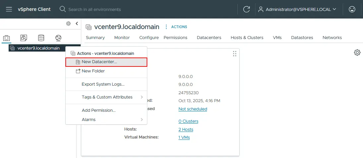This screenshot has height=158, width=363.
Task: Open the Permissions tab
Action: pyautogui.click(x=176, y=38)
